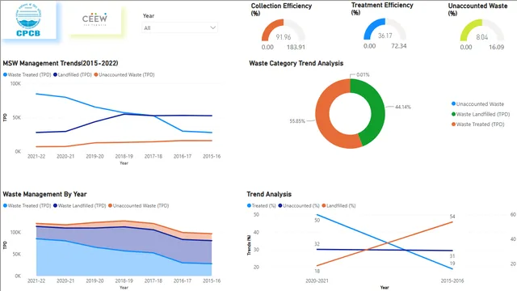This screenshot has width=517, height=291.
Task: Click the Trend Analysis chart title
Action: pyautogui.click(x=269, y=194)
